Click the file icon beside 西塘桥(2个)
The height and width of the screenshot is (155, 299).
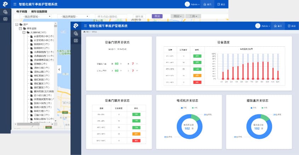[32, 64]
